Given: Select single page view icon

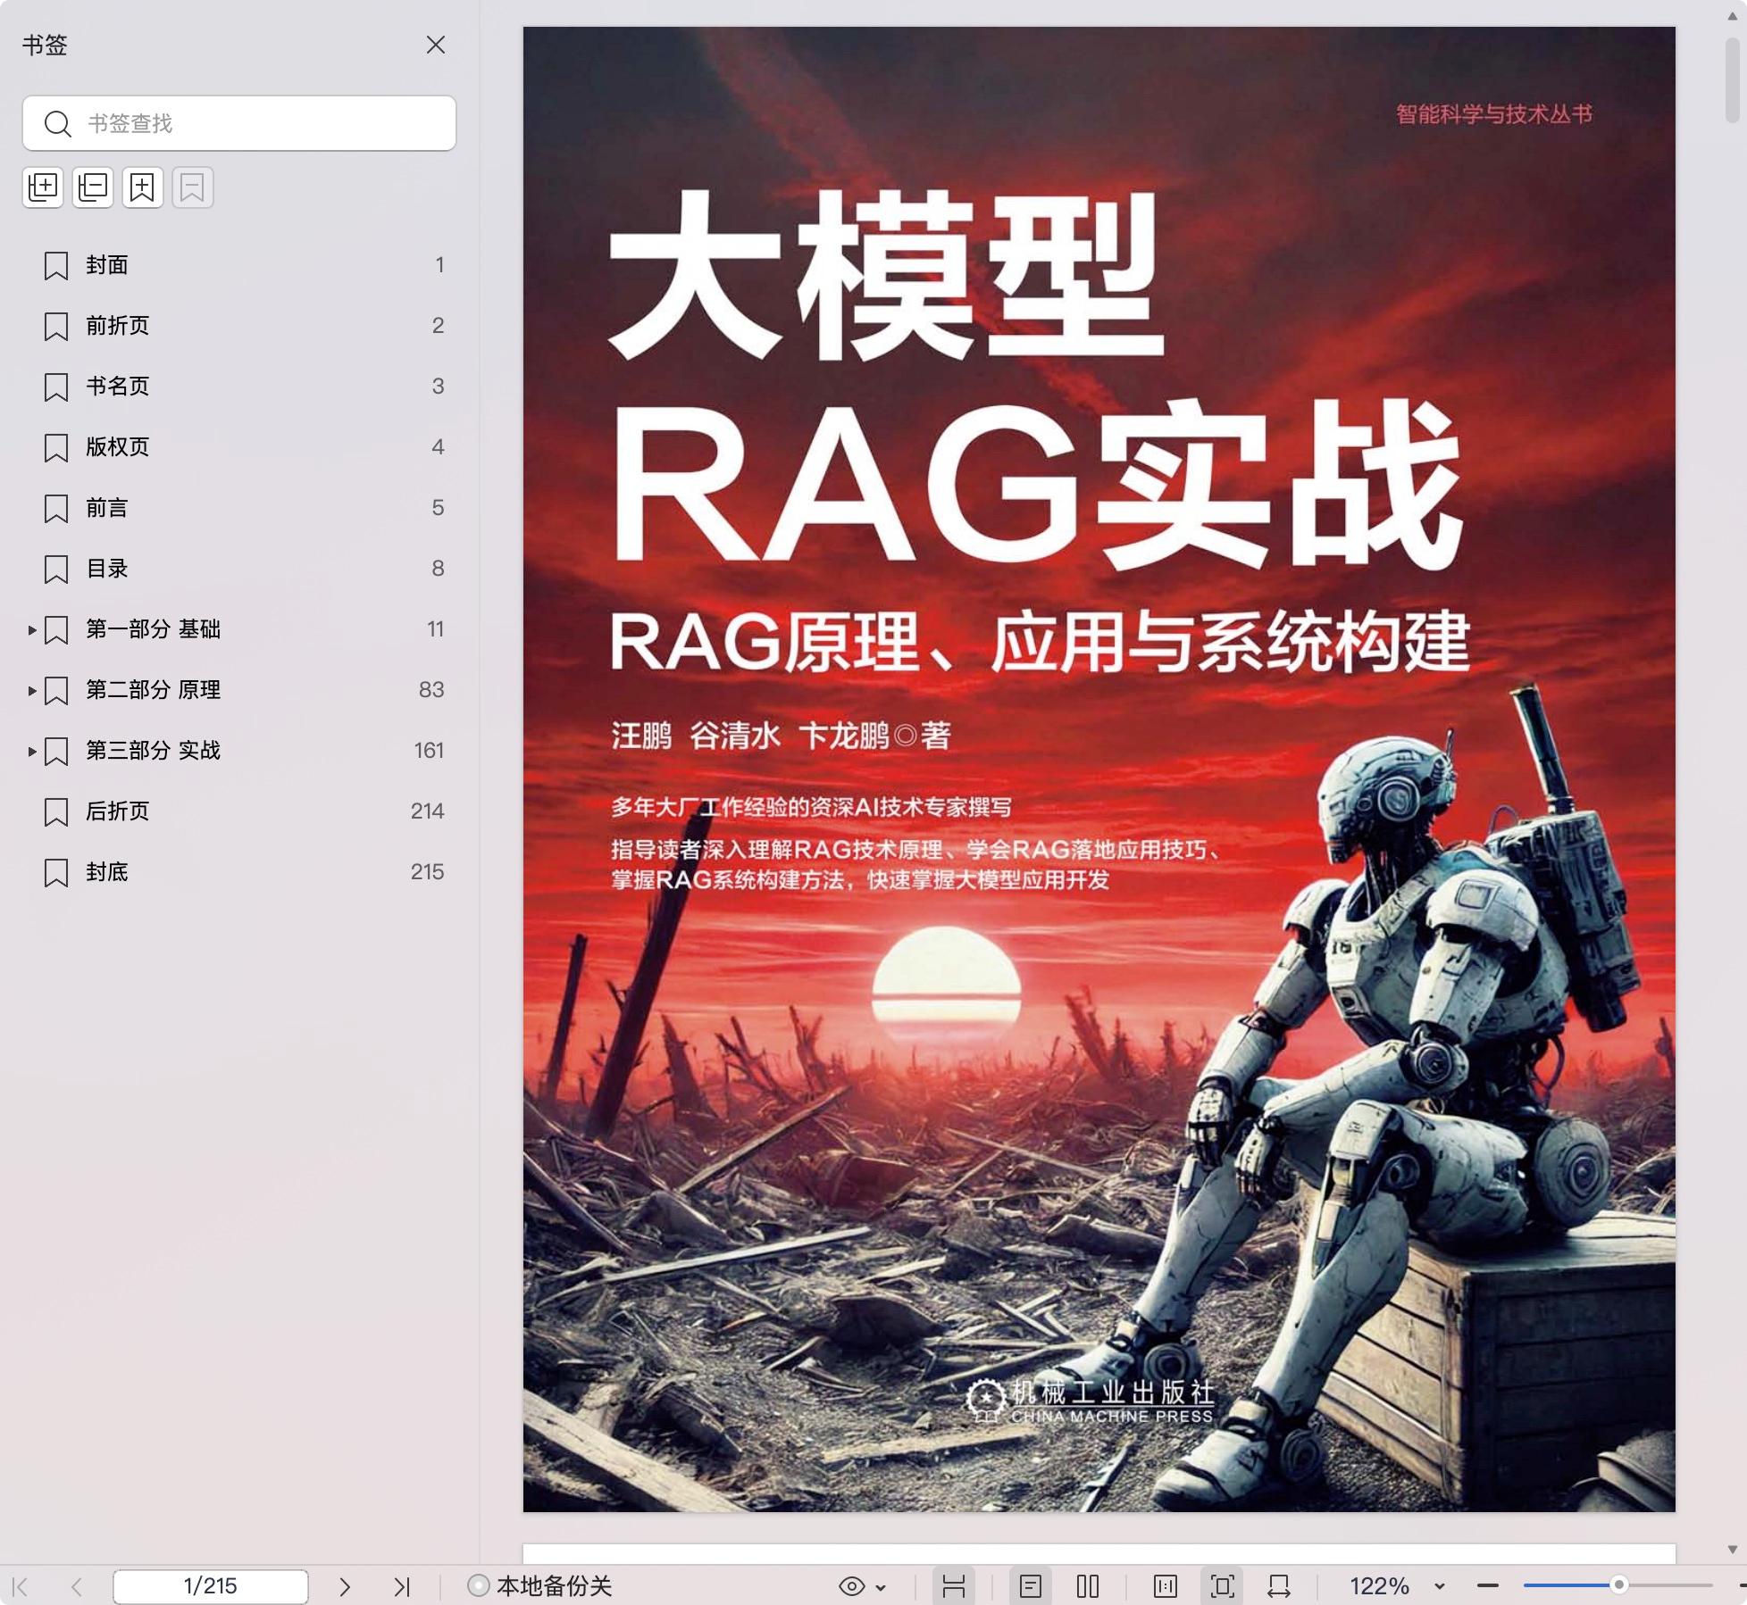Looking at the screenshot, I should [x=1031, y=1586].
